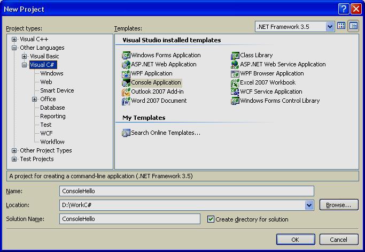Switch to large icons view
Image resolution: width=365 pixels, height=252 pixels.
[341, 26]
